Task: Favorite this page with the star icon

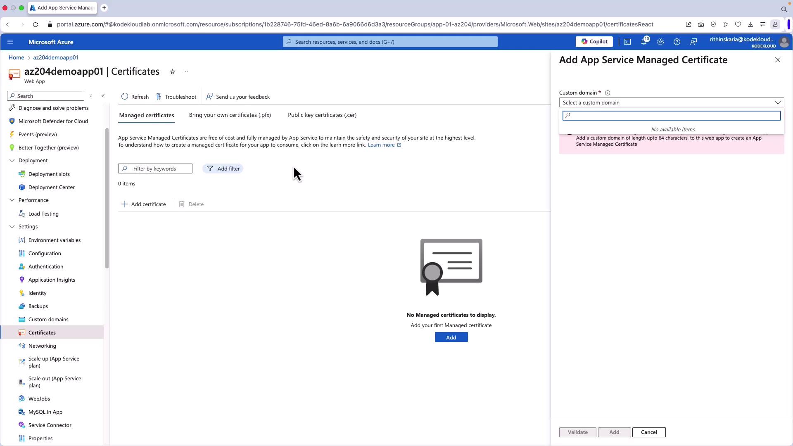Action: (x=173, y=72)
